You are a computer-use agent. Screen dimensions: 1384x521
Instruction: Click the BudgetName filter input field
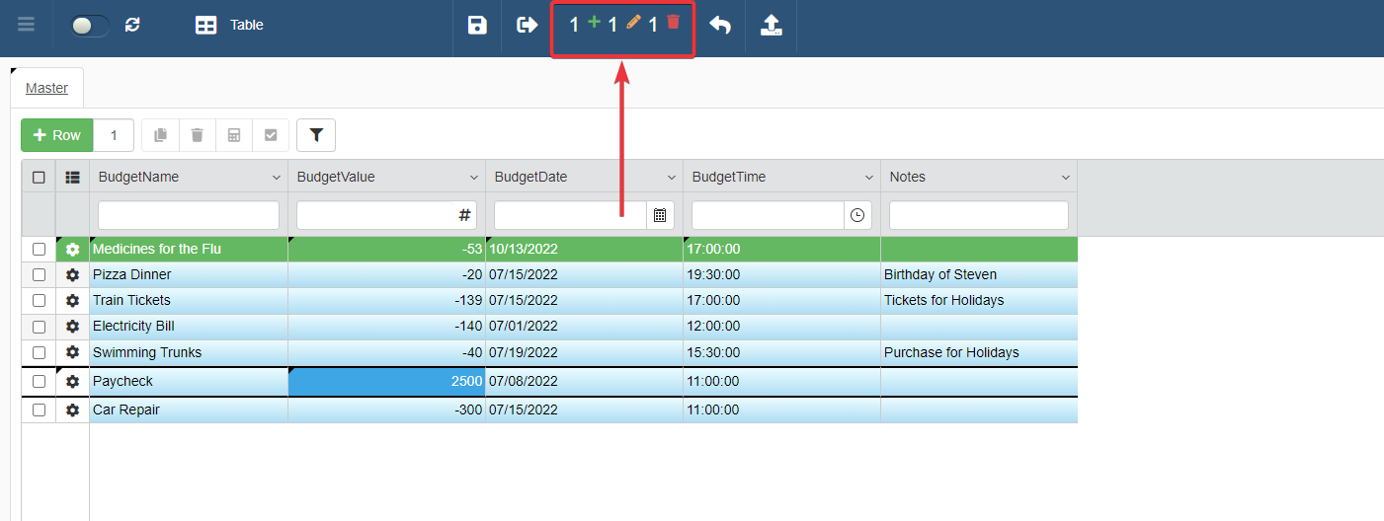[x=189, y=215]
